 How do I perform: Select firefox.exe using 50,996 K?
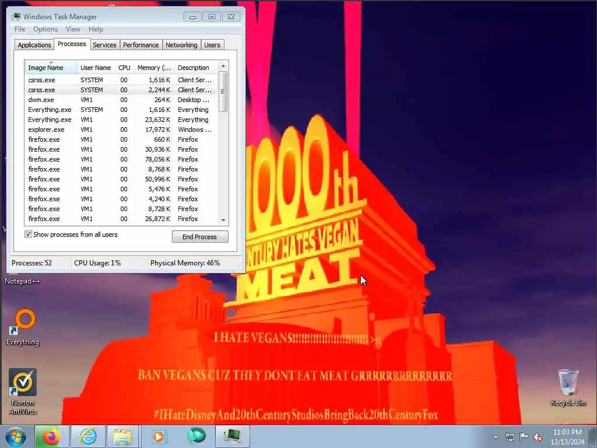(122, 179)
